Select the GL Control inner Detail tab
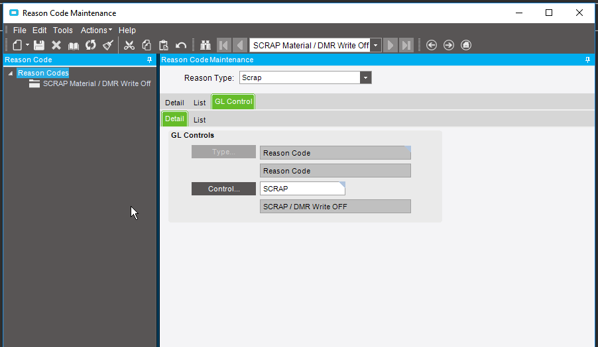Viewport: 598px width, 347px height. pyautogui.click(x=174, y=119)
